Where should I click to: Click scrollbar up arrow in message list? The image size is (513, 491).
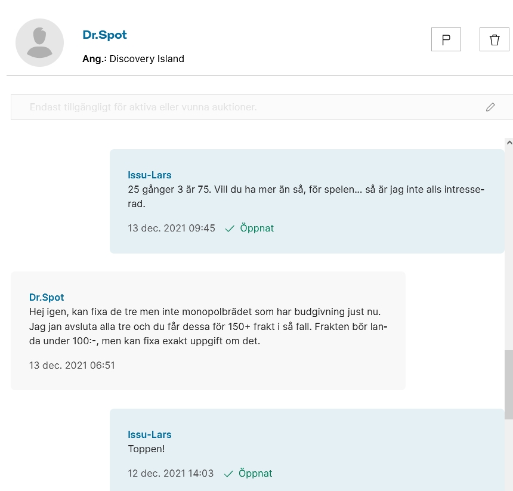coord(509,143)
